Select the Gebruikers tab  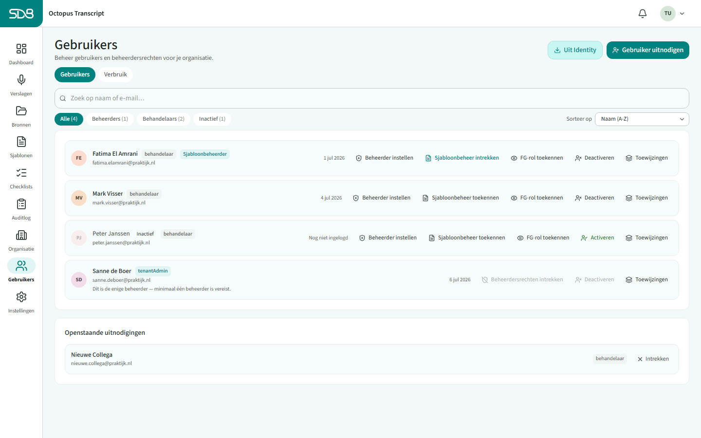click(x=75, y=74)
